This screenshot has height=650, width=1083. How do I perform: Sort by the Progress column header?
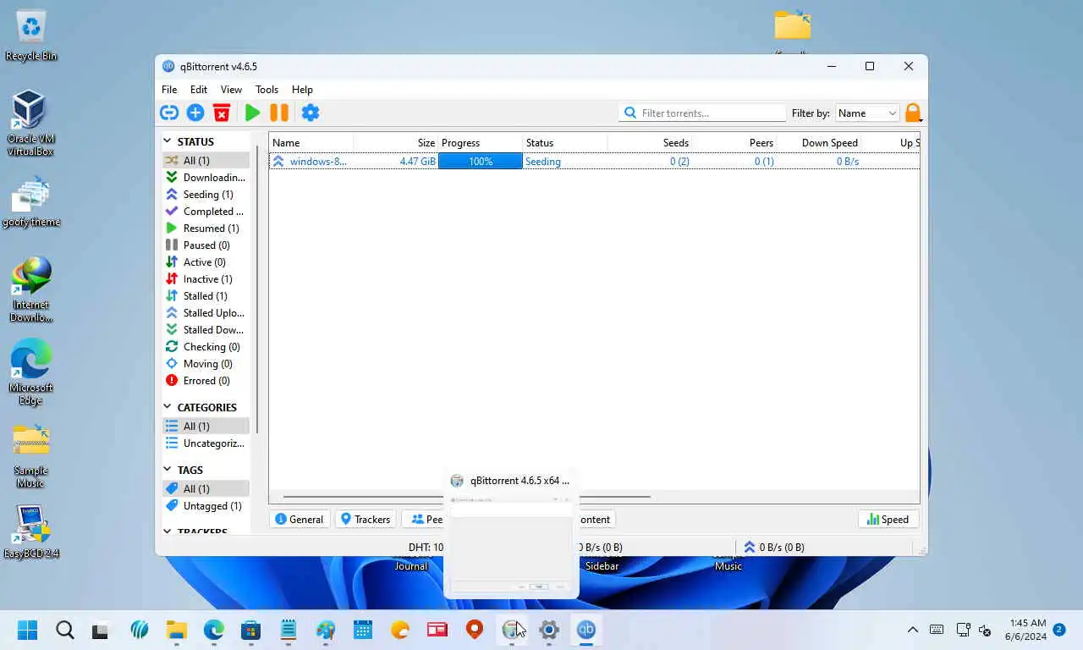coord(481,142)
